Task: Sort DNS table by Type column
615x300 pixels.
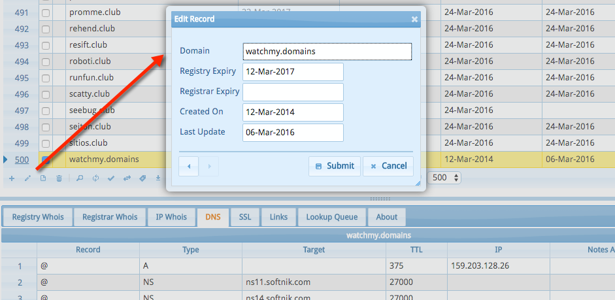Action: [191, 250]
